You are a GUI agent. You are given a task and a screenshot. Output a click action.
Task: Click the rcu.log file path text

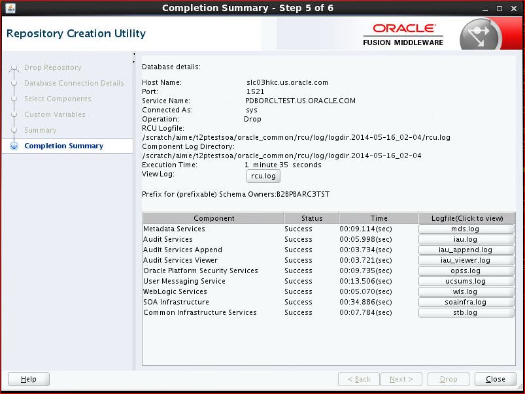click(x=296, y=137)
